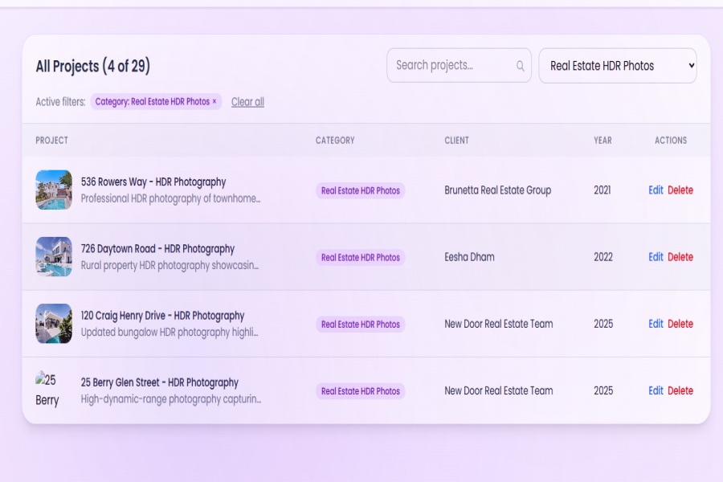This screenshot has width=723, height=482.
Task: Remove the Real Estate HDR Photos filter chip
Action: coord(214,102)
